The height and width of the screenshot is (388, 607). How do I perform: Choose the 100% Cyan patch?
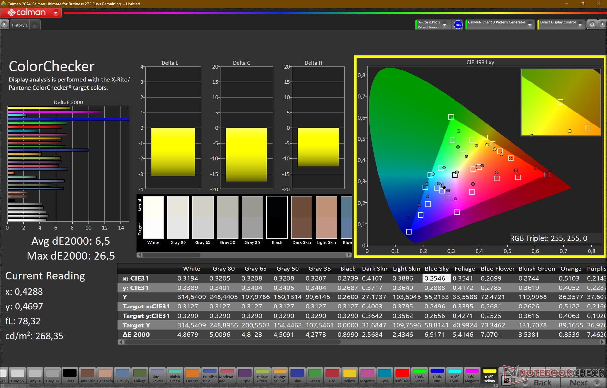point(455,375)
